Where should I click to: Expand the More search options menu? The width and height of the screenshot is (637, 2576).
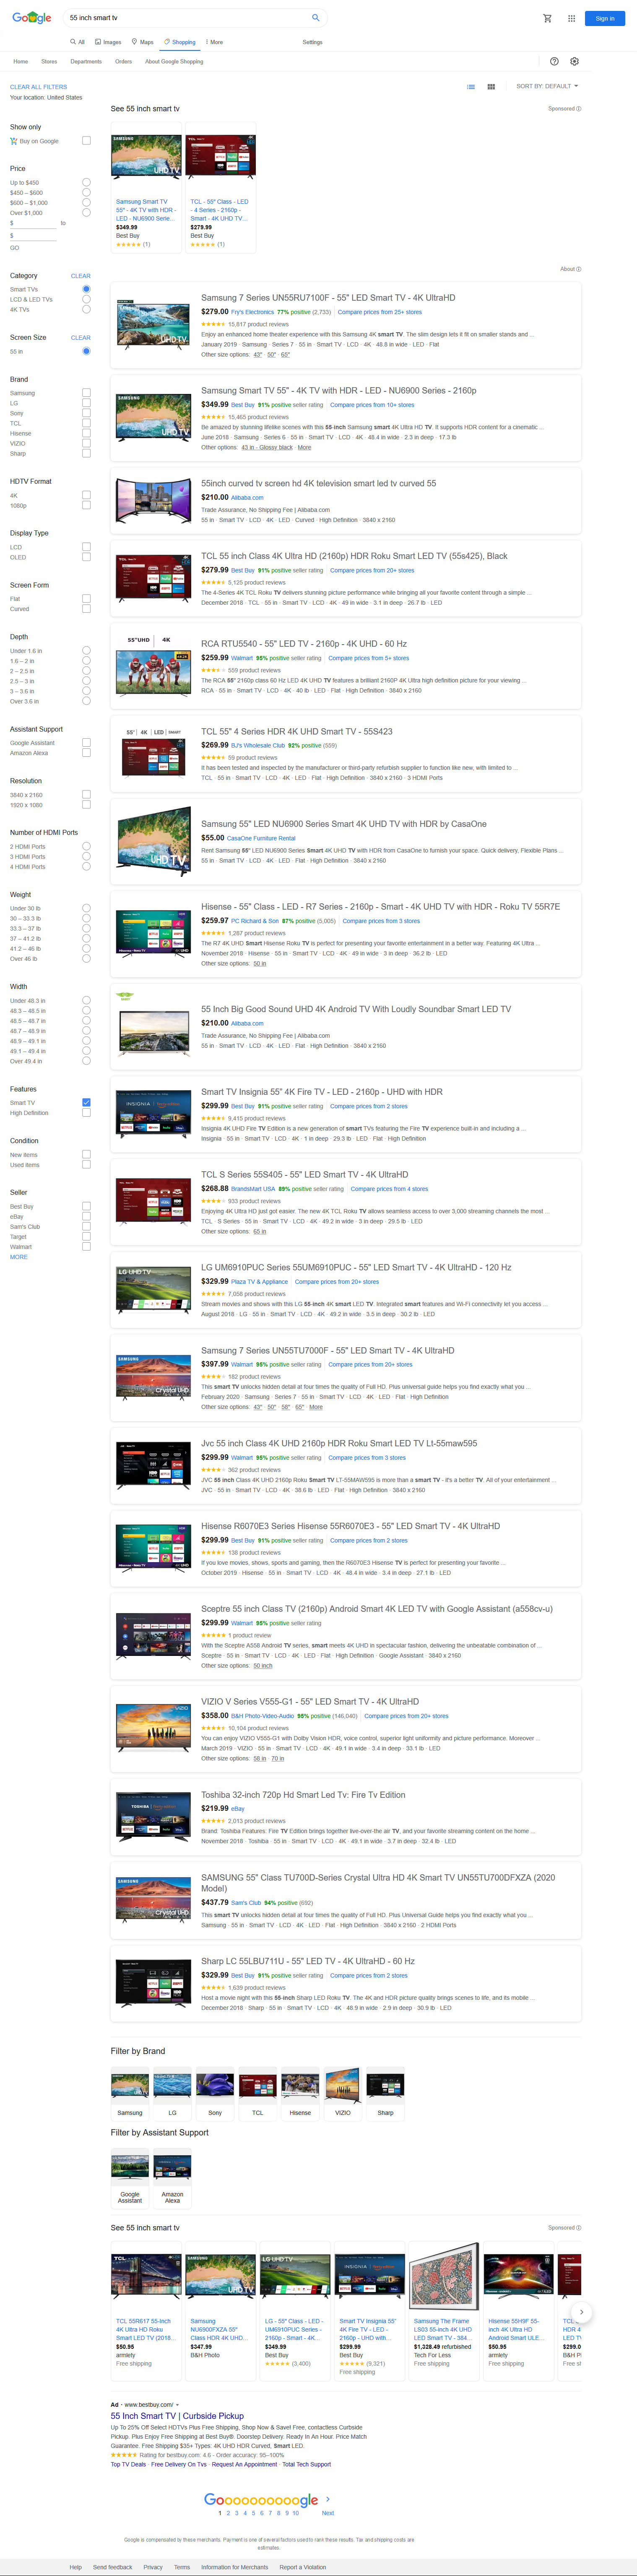click(x=215, y=42)
